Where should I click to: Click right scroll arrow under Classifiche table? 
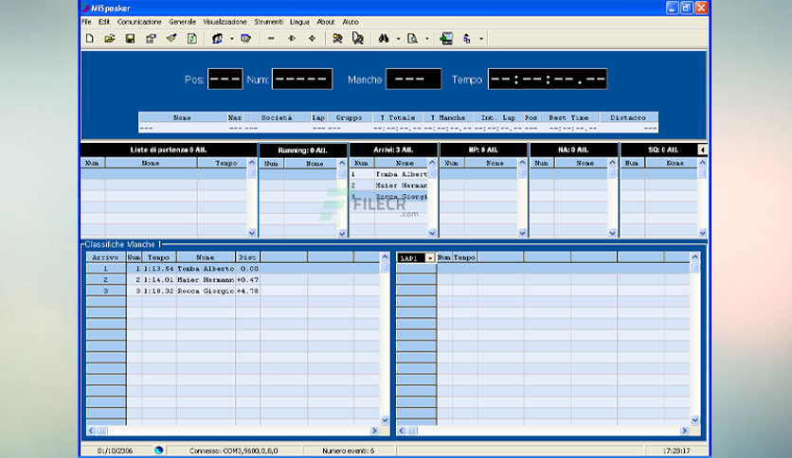pyautogui.click(x=374, y=431)
